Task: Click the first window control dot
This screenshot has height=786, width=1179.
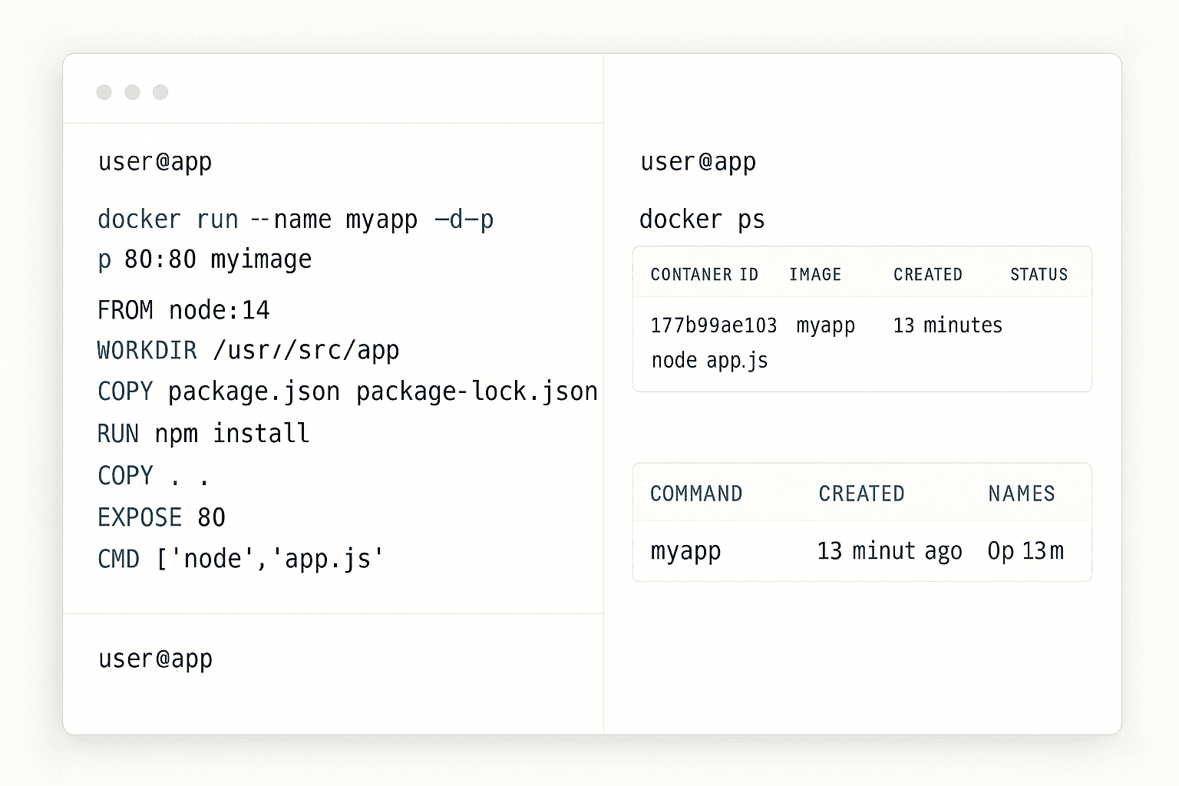Action: coord(104,91)
